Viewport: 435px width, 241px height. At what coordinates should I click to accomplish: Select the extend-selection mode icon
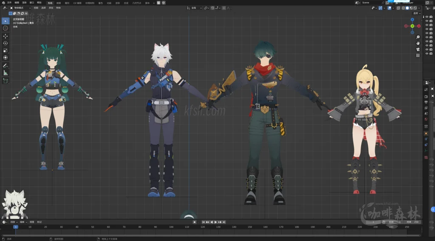pos(14,13)
